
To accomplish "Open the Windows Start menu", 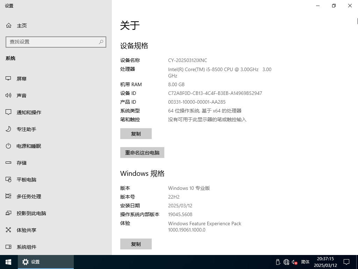I will click(x=8, y=262).
